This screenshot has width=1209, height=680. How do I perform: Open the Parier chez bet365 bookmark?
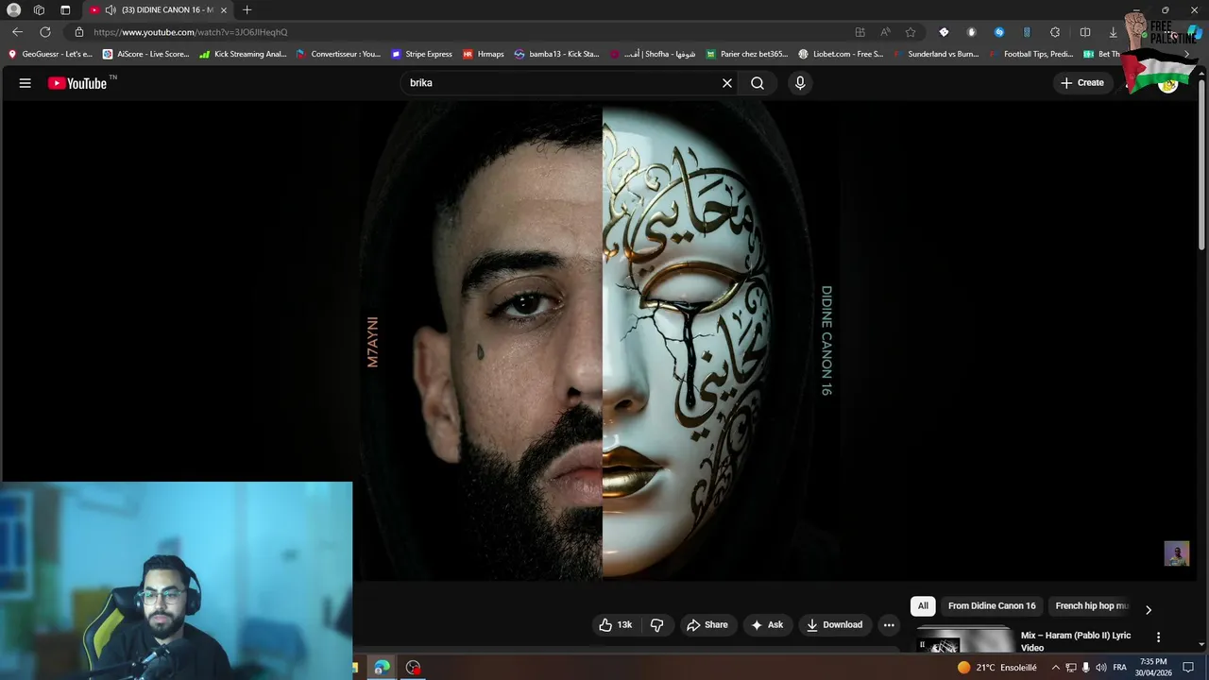(x=747, y=54)
